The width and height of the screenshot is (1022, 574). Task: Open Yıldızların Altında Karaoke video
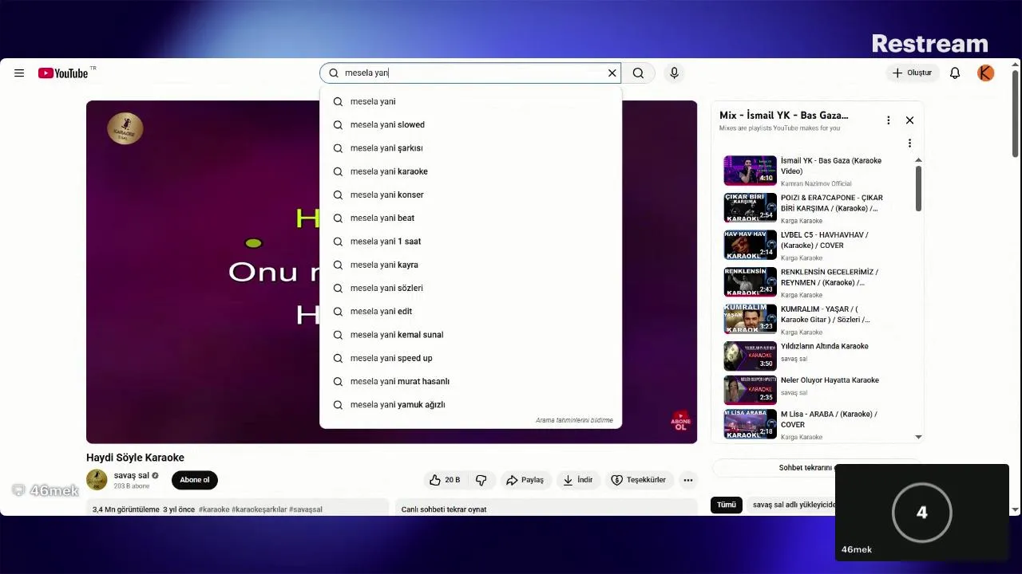click(x=824, y=346)
